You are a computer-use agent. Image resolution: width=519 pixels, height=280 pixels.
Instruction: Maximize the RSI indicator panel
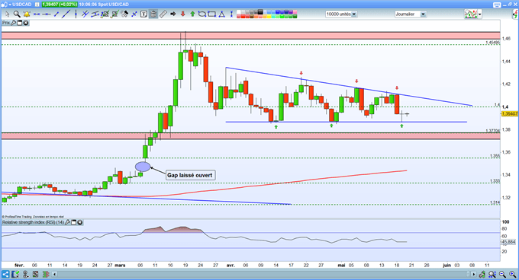click(74, 222)
